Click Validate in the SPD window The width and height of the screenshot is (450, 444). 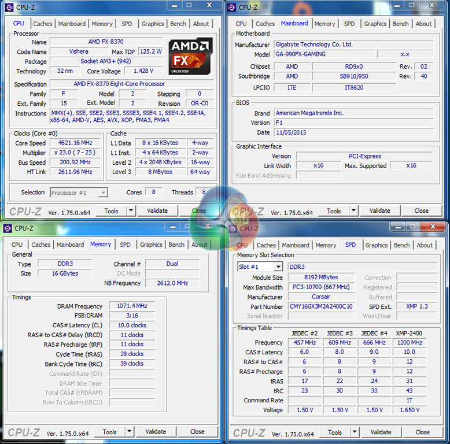[x=381, y=432]
